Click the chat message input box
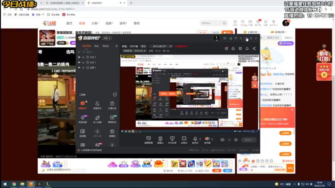Screen dimensions: 335x188 268,168
